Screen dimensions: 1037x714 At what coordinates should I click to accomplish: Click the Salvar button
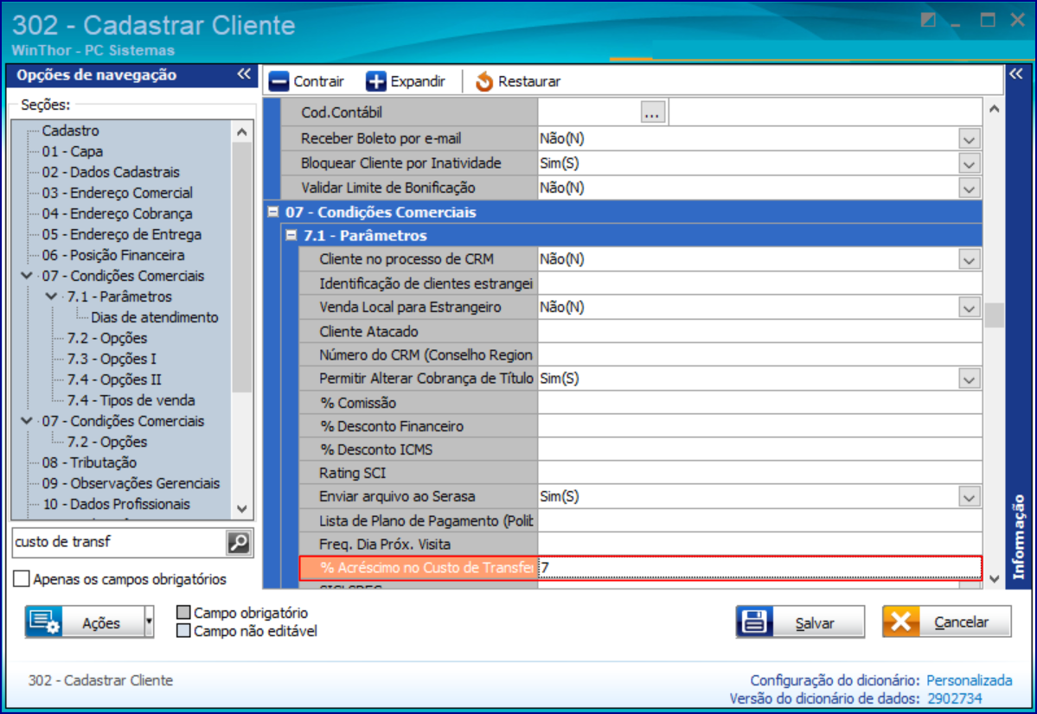point(800,622)
